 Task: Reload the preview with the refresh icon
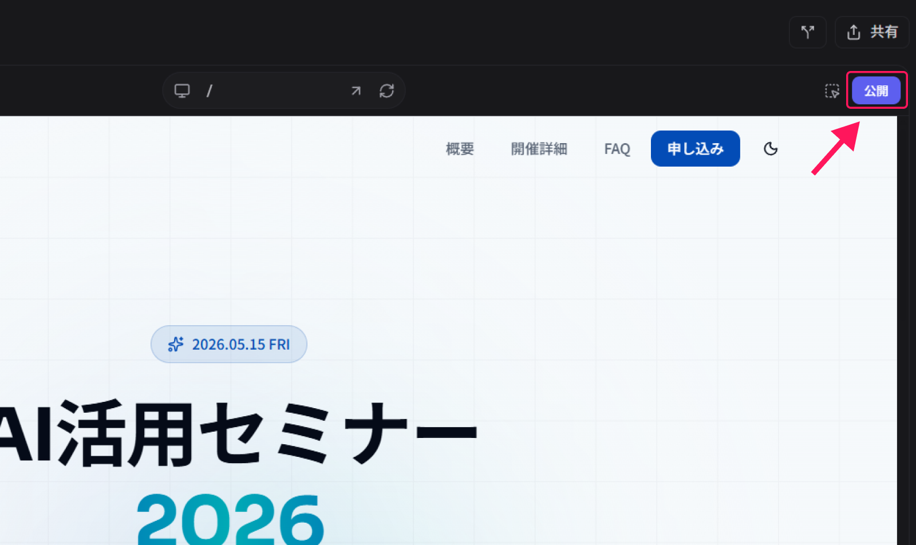point(387,90)
